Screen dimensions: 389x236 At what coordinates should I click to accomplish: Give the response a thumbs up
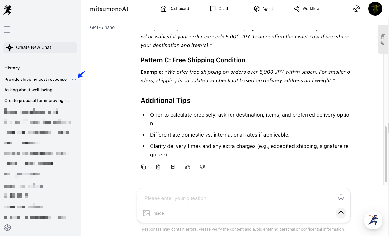click(x=188, y=167)
